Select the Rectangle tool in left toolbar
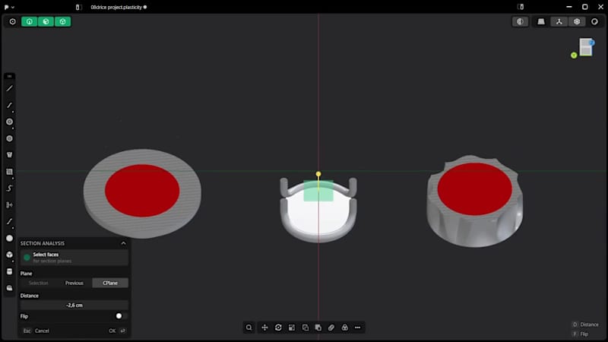Image resolution: width=608 pixels, height=342 pixels. tap(10, 172)
